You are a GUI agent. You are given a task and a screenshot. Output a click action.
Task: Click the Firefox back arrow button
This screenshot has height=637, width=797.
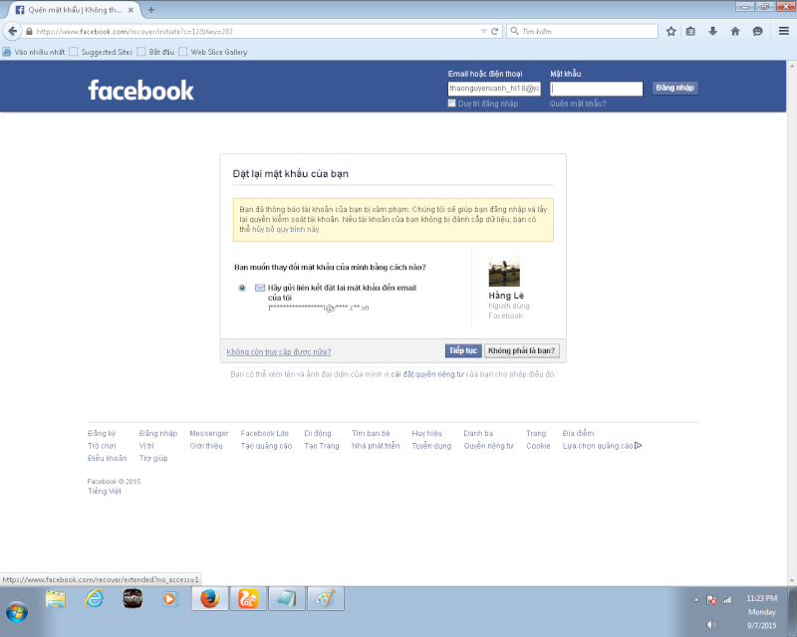point(12,31)
